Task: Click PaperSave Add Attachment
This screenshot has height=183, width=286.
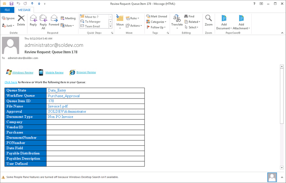Action: click(241, 22)
